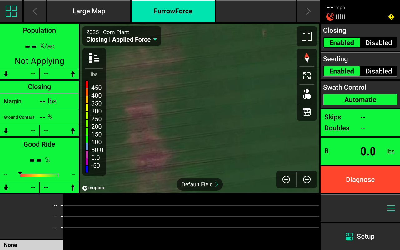Select Enabled for Closing
Image resolution: width=400 pixels, height=250 pixels.
342,43
